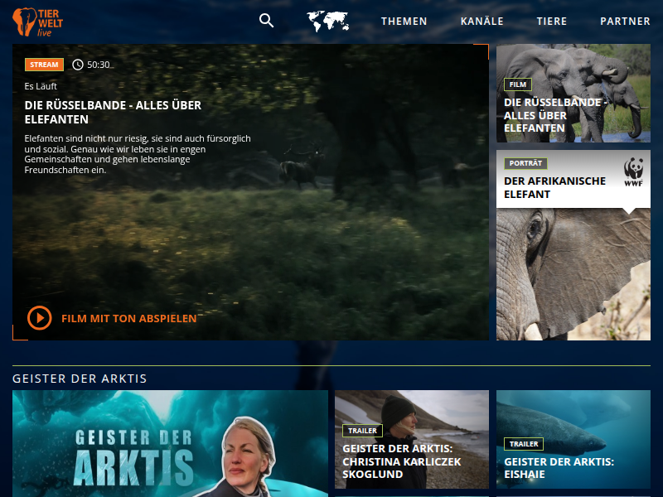This screenshot has width=663, height=497.
Task: Click the clock icon beside 50:30
Action: 78,65
